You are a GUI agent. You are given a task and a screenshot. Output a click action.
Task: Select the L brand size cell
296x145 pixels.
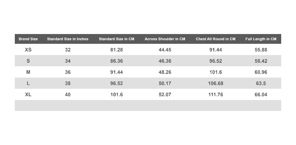pos(28,83)
